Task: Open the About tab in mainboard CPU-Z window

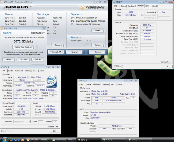Action: [x=120, y=84]
